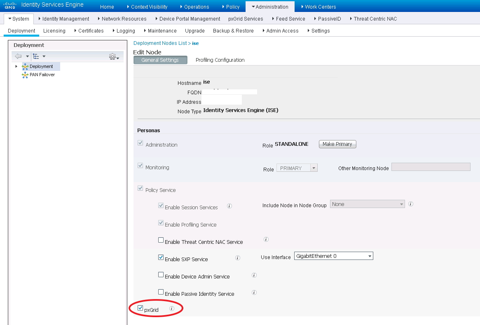
Task: Click the Make Primary button
Action: (337, 144)
